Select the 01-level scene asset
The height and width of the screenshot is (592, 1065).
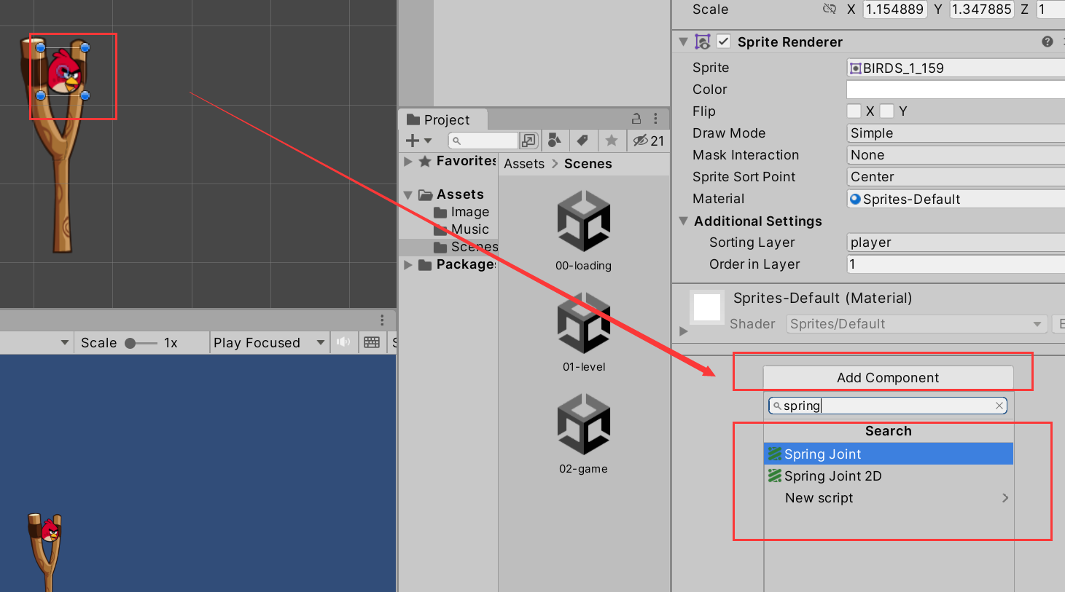point(584,333)
